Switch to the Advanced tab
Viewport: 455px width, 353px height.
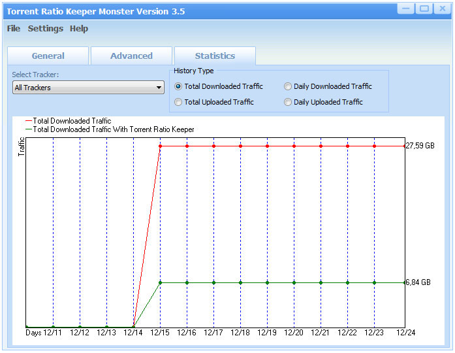(131, 56)
